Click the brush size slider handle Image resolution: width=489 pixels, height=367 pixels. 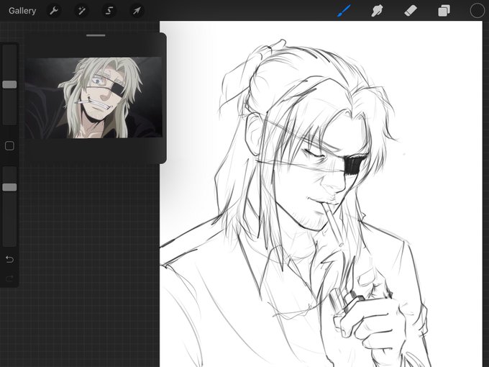pos(9,85)
